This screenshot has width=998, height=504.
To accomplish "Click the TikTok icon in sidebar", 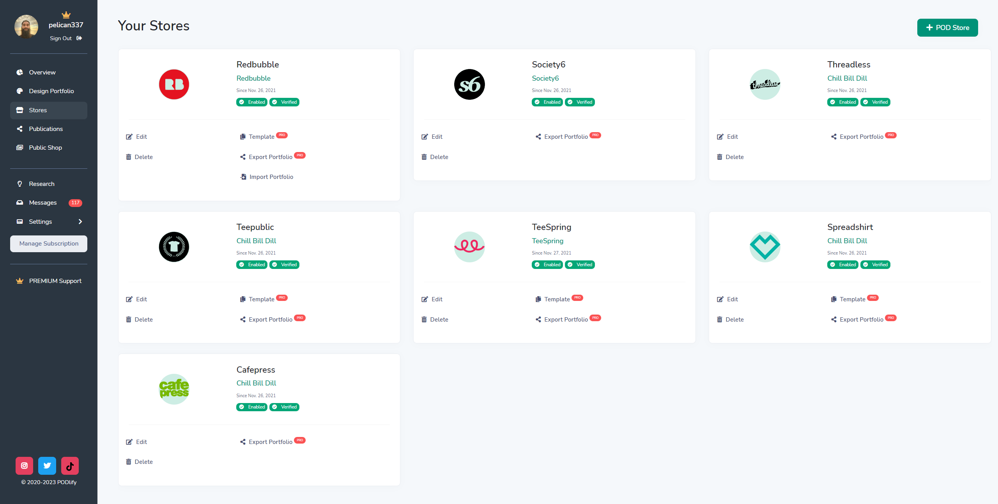I will 70,466.
